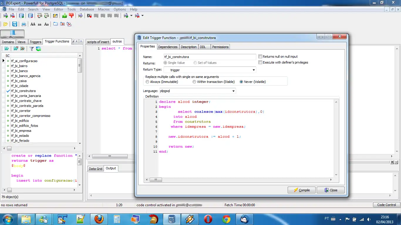Enable Returns null on null input
401x225 pixels.
(260, 57)
